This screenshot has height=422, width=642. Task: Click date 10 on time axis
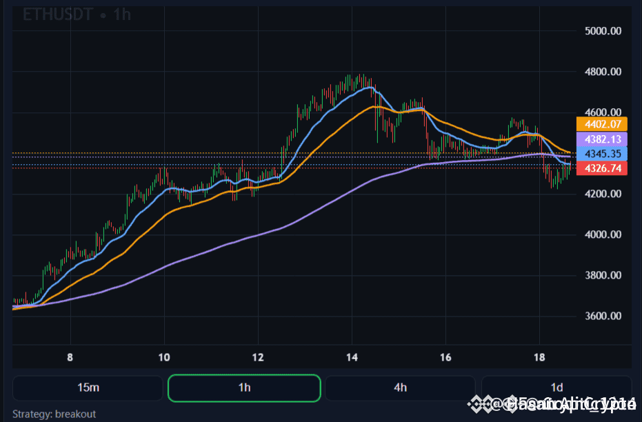point(164,357)
